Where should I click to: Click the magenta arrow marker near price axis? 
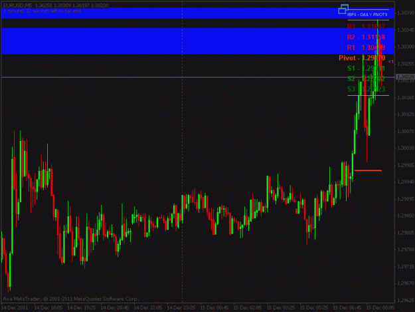(x=391, y=62)
